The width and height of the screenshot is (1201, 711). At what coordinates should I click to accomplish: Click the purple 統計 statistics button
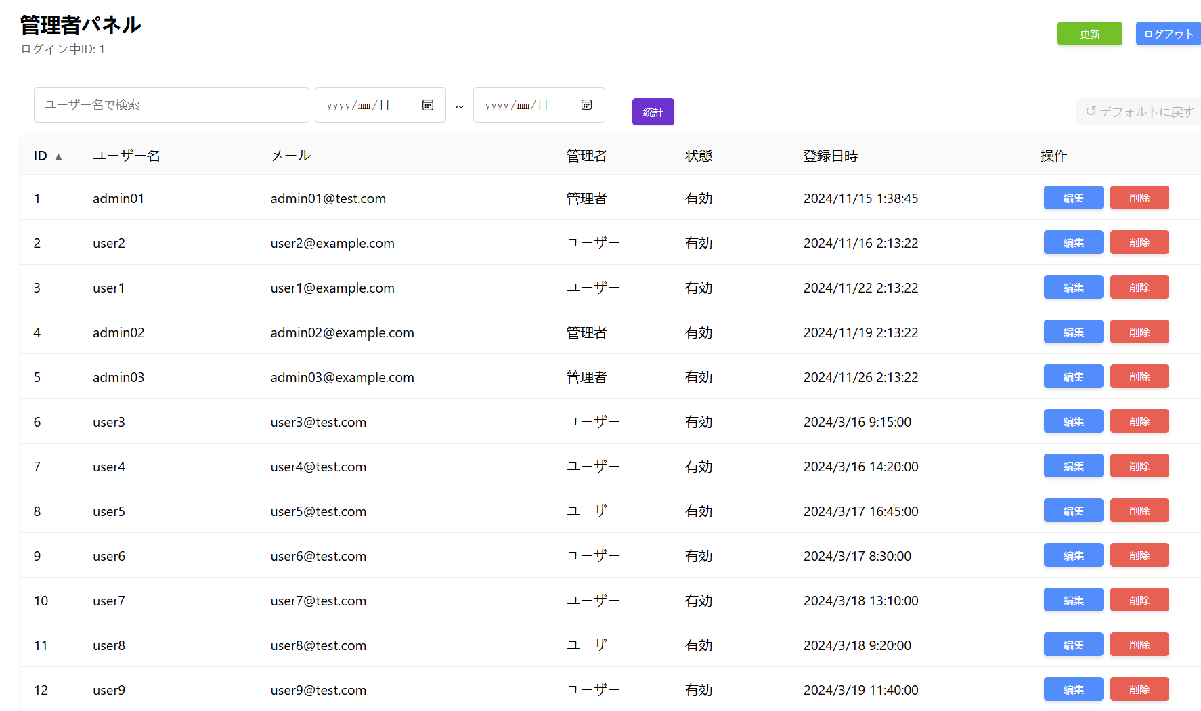[653, 112]
